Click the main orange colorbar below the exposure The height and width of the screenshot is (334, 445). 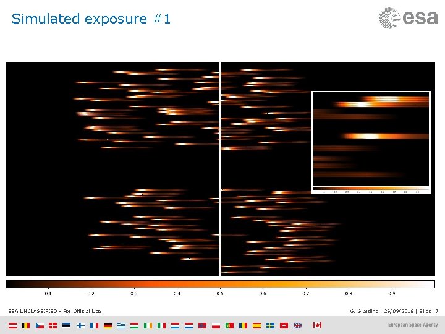(220, 284)
